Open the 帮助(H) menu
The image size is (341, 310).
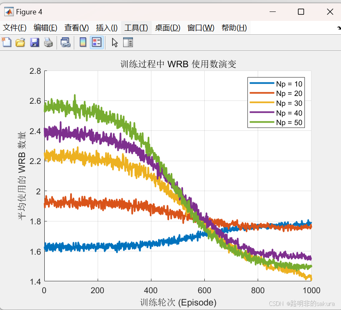234,28
